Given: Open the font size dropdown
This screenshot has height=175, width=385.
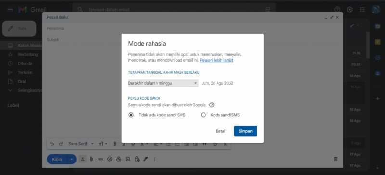Looking at the screenshot, I should pos(103,144).
